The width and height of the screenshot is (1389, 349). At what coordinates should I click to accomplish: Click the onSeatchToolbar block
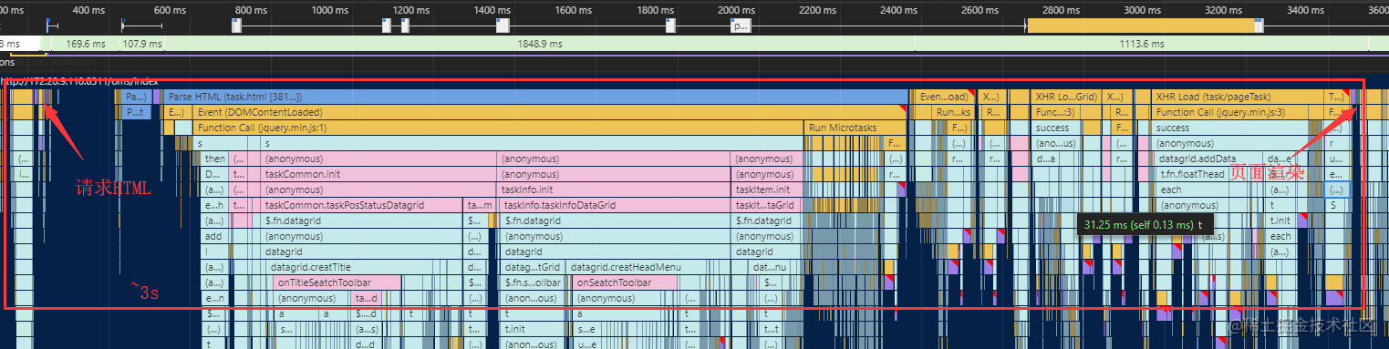coord(624,283)
